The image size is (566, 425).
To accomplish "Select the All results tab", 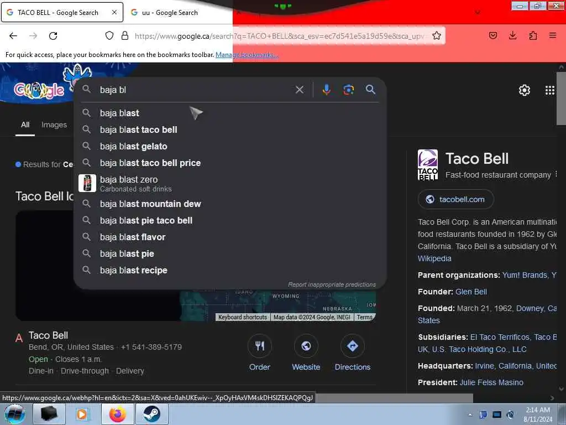I will (25, 125).
